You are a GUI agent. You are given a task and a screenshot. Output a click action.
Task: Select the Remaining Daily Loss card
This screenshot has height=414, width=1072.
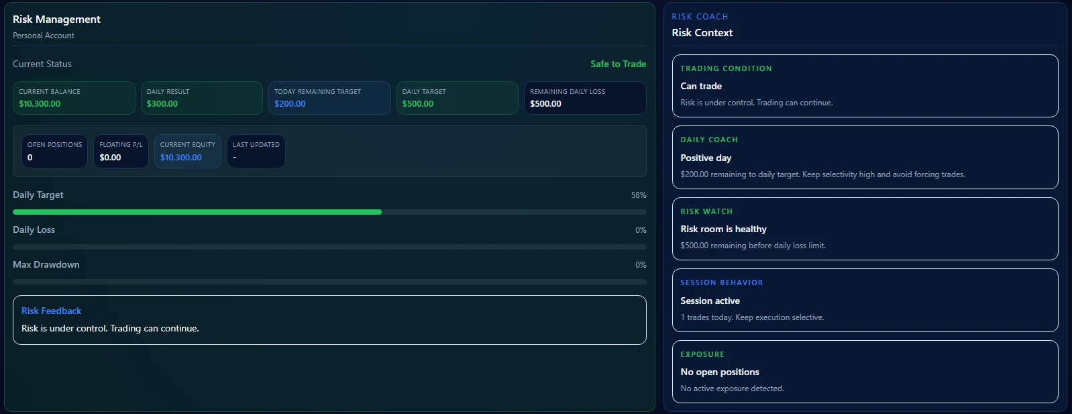(585, 98)
